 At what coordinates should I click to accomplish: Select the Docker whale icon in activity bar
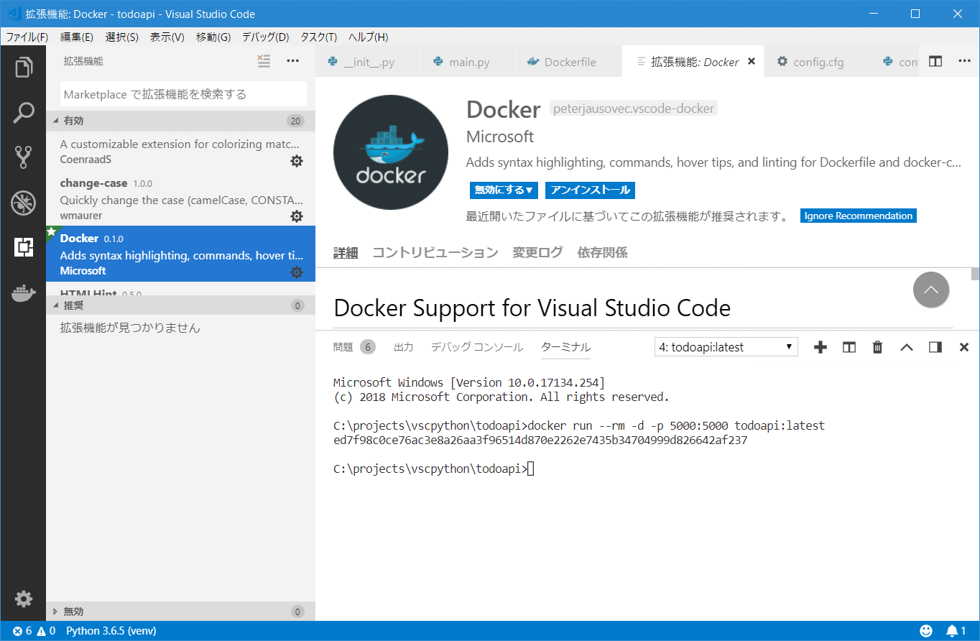[24, 292]
